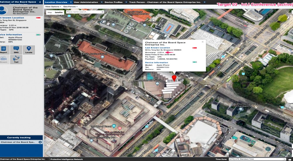Clear the place name search box

[102, 12]
